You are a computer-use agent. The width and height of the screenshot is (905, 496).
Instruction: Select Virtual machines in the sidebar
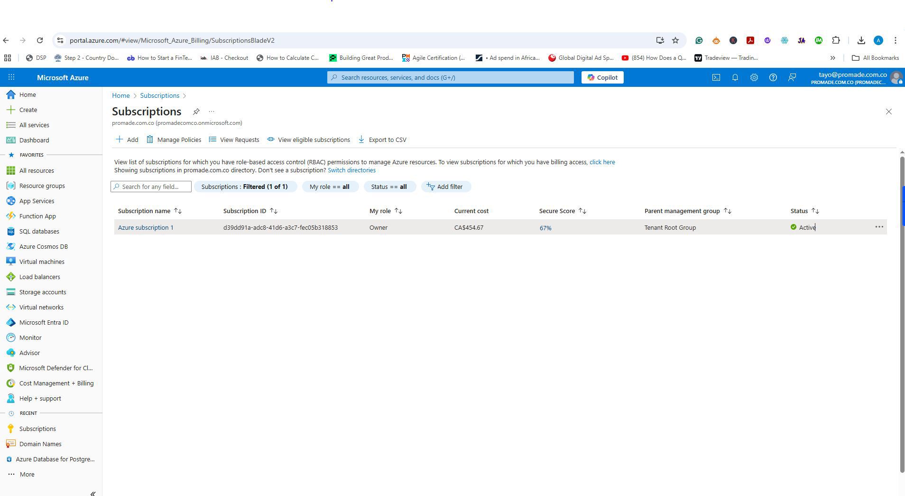point(42,262)
